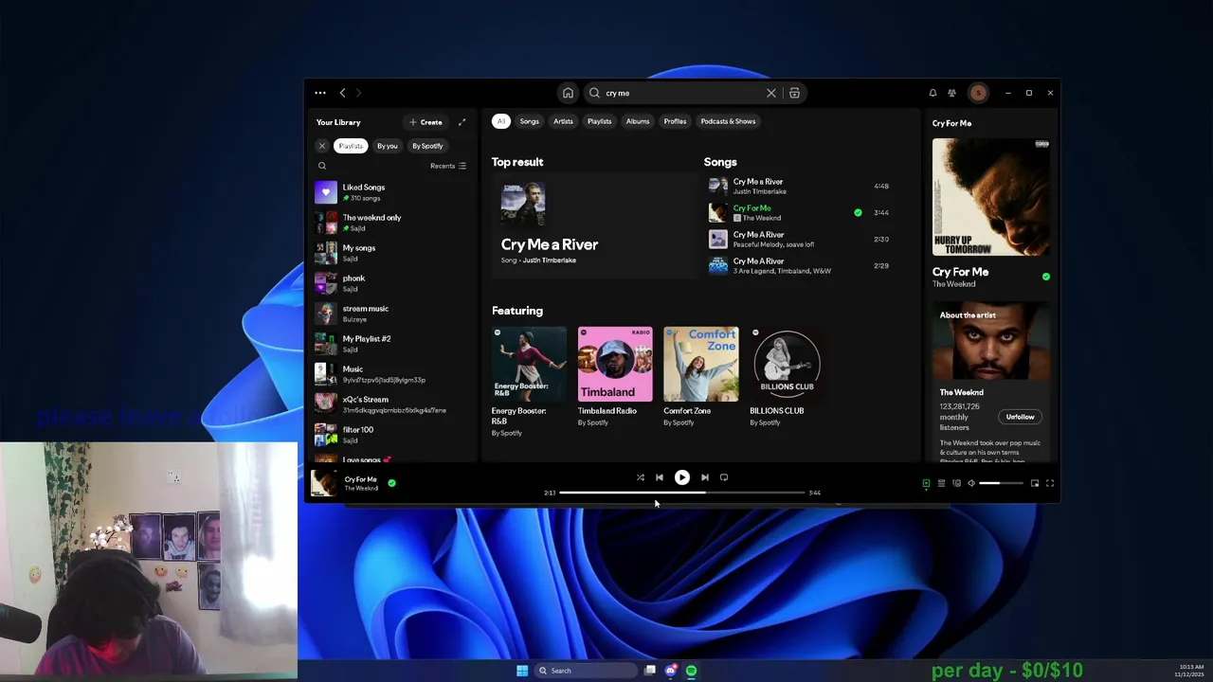Open the Hurry Up Tomorrow album cover
Viewport: 1213px width, 682px height.
pos(990,197)
